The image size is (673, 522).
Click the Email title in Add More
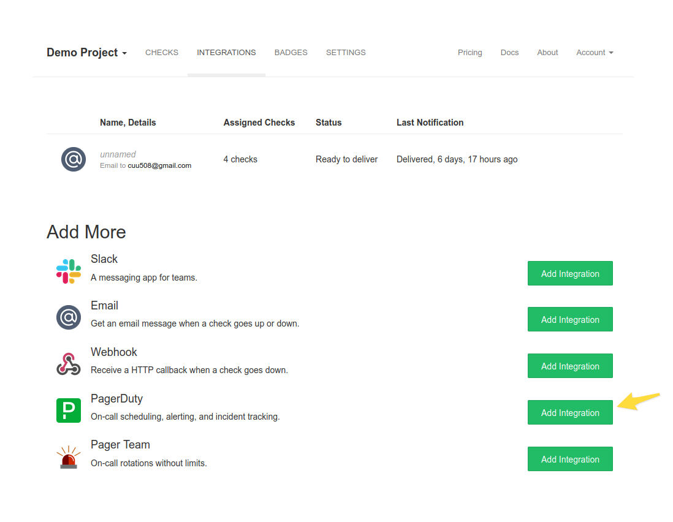[x=104, y=305]
